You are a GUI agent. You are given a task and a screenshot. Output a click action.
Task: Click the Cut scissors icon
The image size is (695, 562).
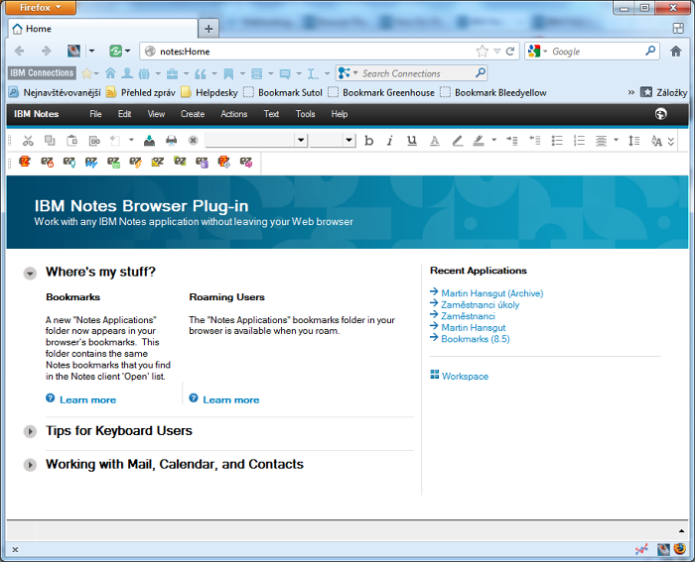(28, 141)
